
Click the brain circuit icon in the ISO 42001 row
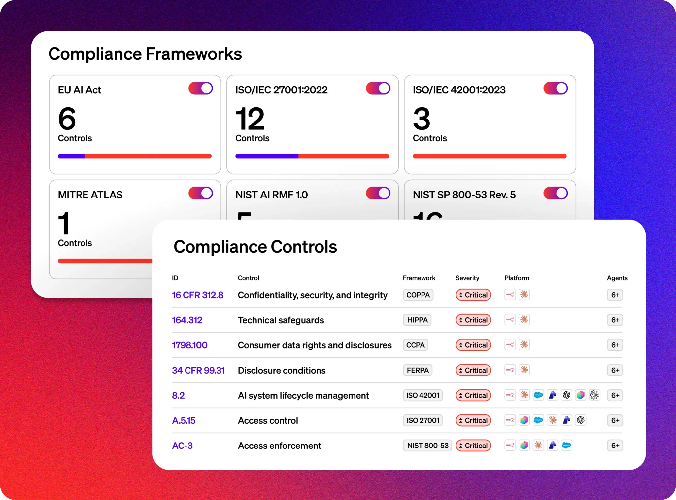595,395
